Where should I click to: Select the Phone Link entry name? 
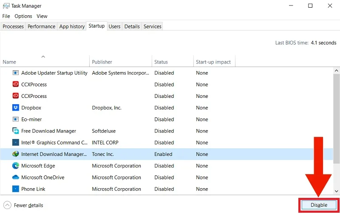(x=33, y=189)
